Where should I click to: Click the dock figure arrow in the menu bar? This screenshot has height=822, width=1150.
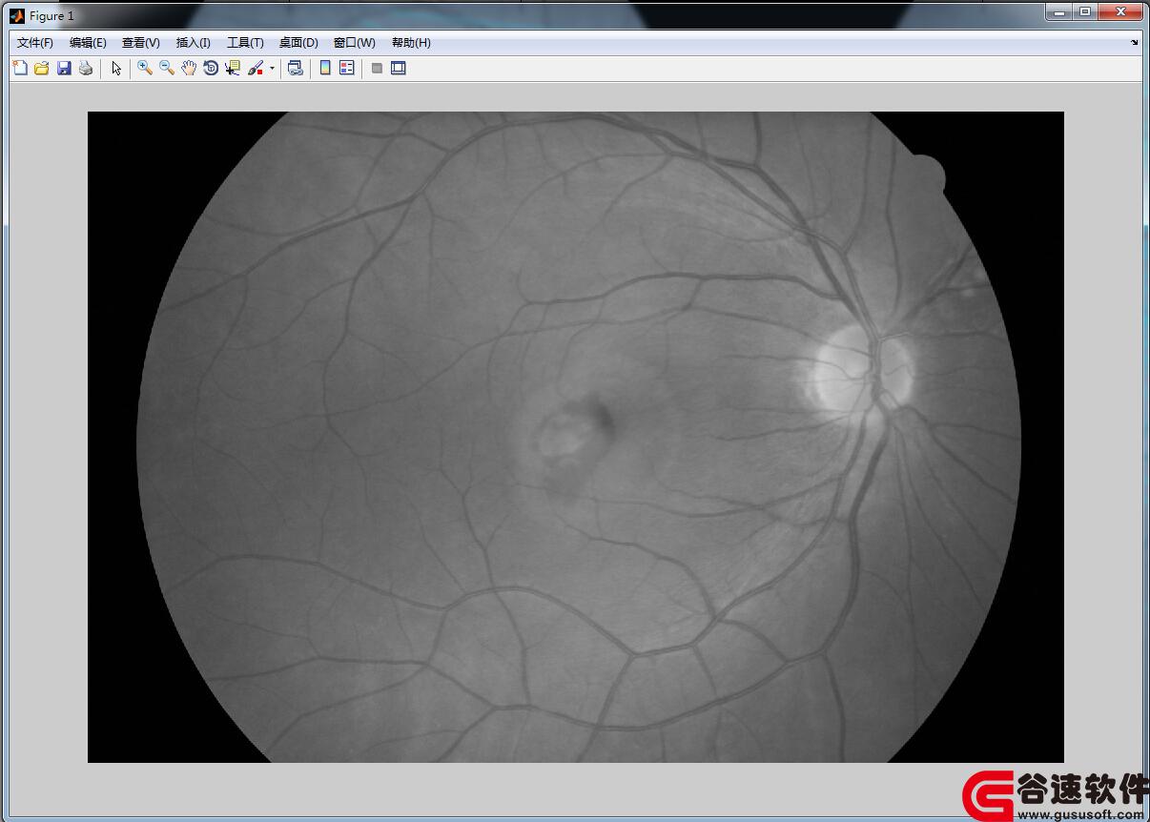(1135, 43)
